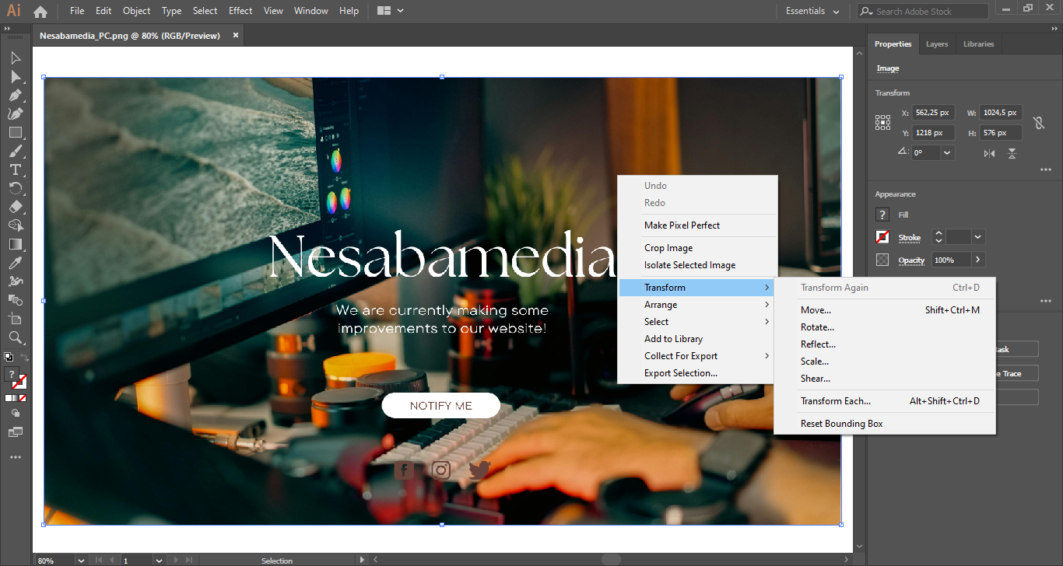Swap fill and stroke colors
This screenshot has width=1063, height=566.
click(24, 358)
